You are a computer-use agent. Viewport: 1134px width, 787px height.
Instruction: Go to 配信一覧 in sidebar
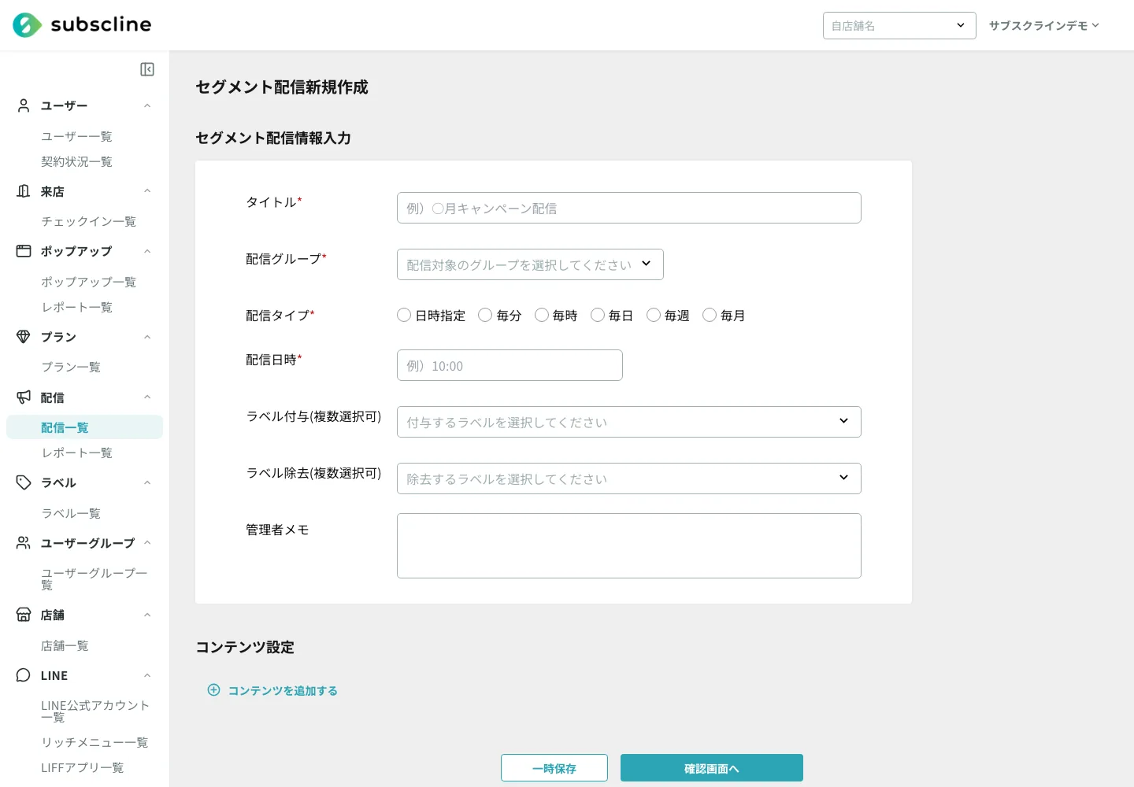(x=84, y=427)
